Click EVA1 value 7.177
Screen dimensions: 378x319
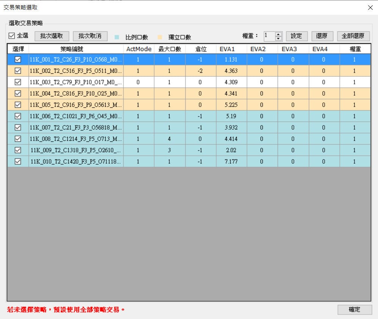(231, 161)
